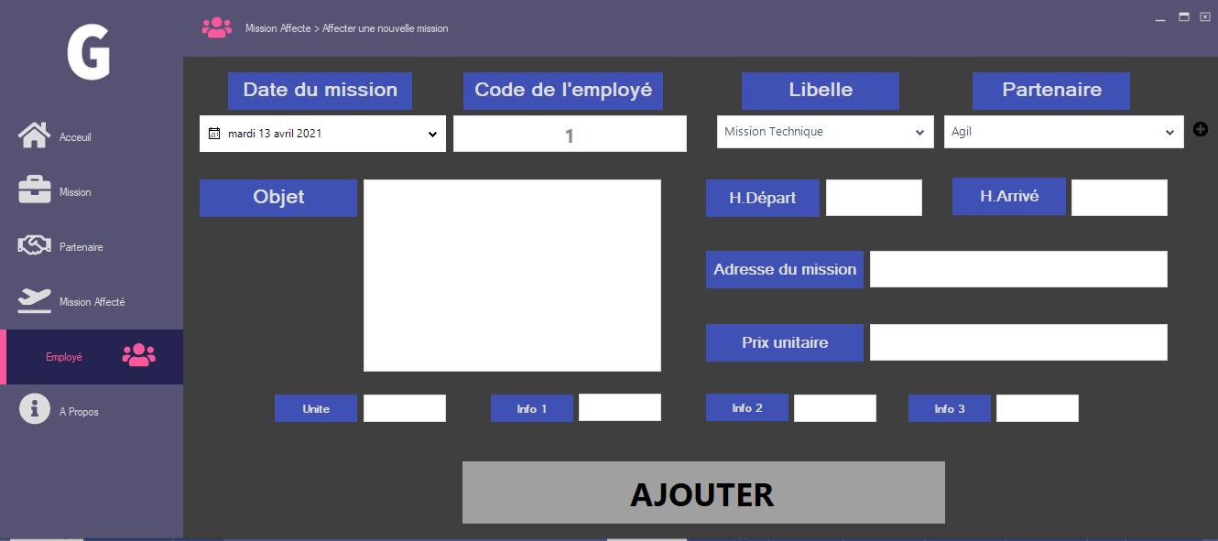Click the pink people Employé icon in sidebar
Screen dimensions: 1218x541
[139, 355]
